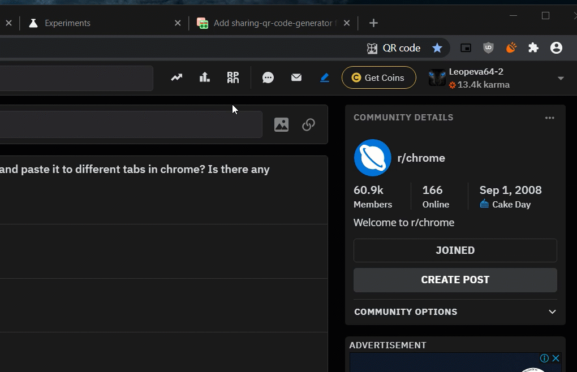577x372 pixels.
Task: Open the Extensions puzzle-piece menu
Action: (533, 48)
